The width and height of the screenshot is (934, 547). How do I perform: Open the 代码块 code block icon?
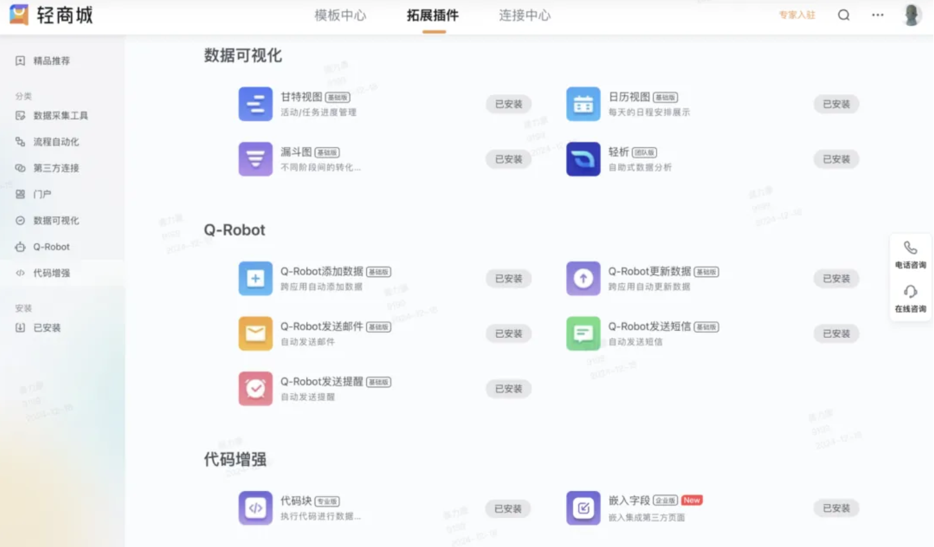(255, 508)
